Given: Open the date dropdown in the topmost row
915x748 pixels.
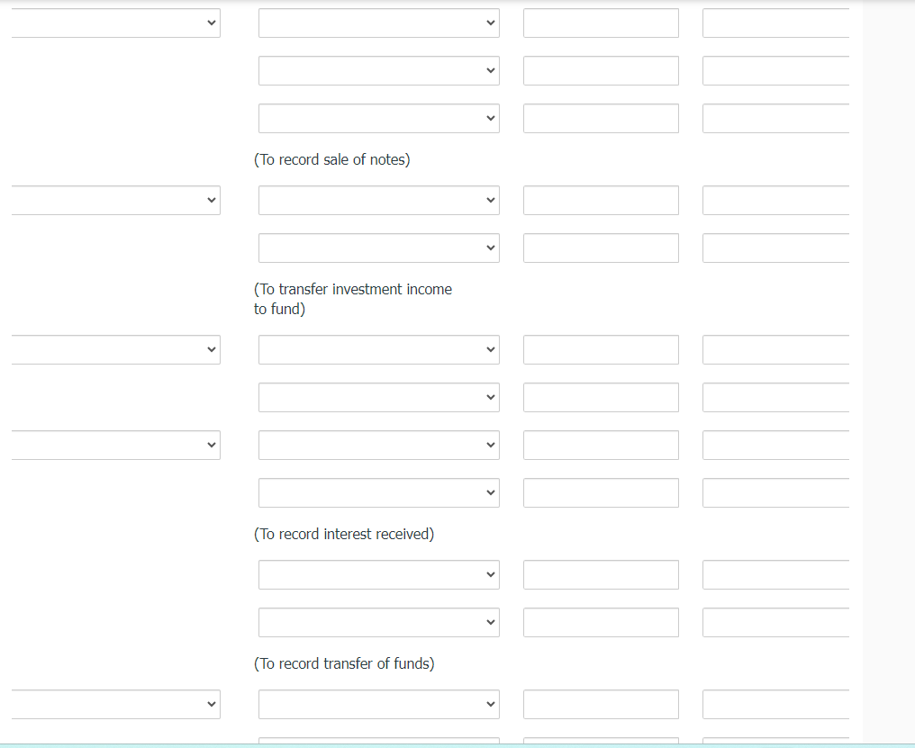Looking at the screenshot, I should (115, 23).
